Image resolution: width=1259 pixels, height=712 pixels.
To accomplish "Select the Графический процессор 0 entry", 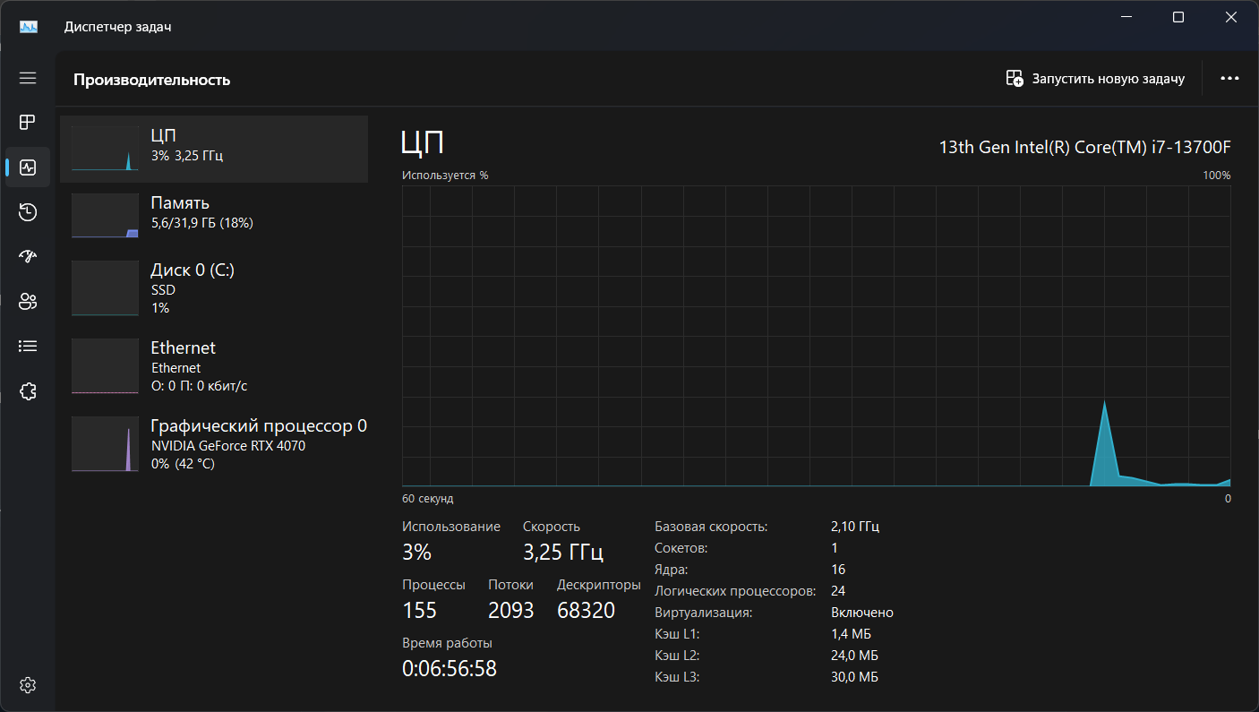I will [214, 444].
